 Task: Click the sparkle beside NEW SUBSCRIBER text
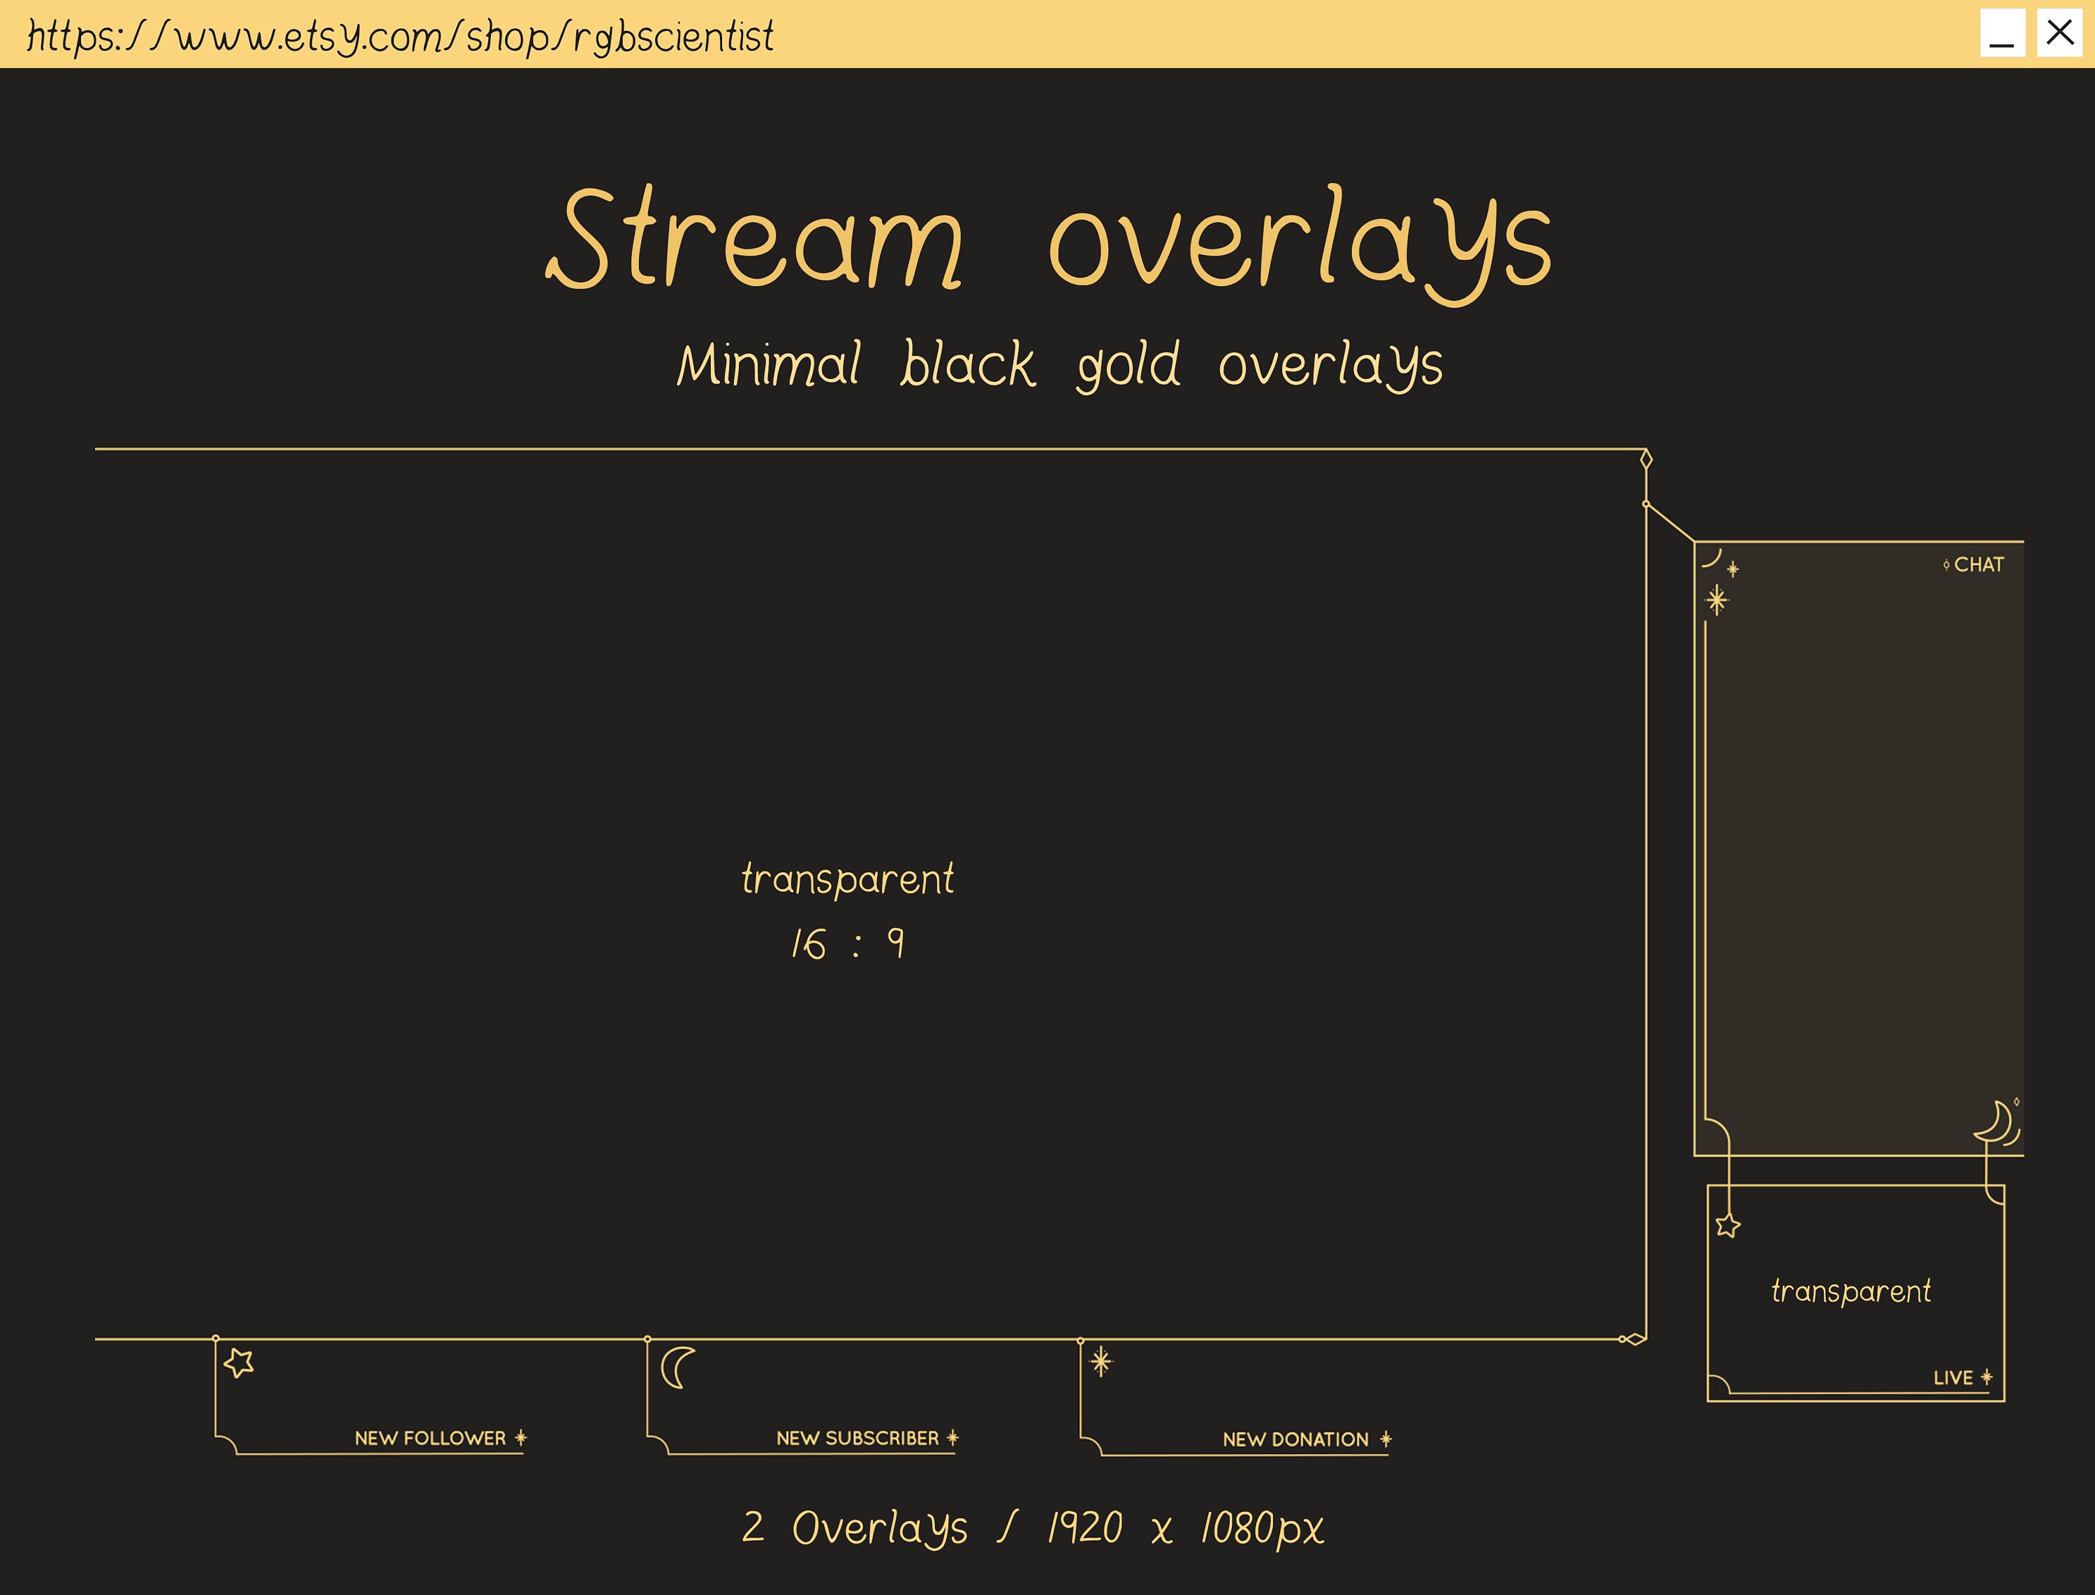click(953, 1439)
